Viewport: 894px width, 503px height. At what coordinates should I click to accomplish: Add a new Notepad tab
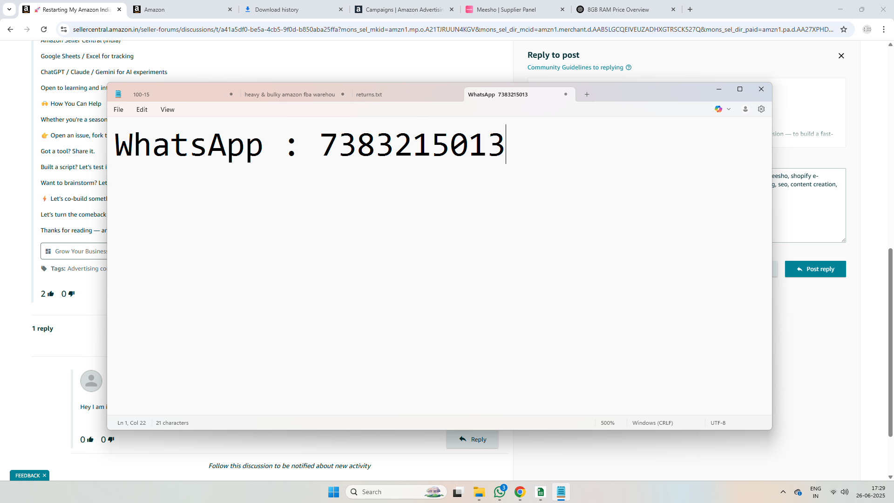point(587,94)
